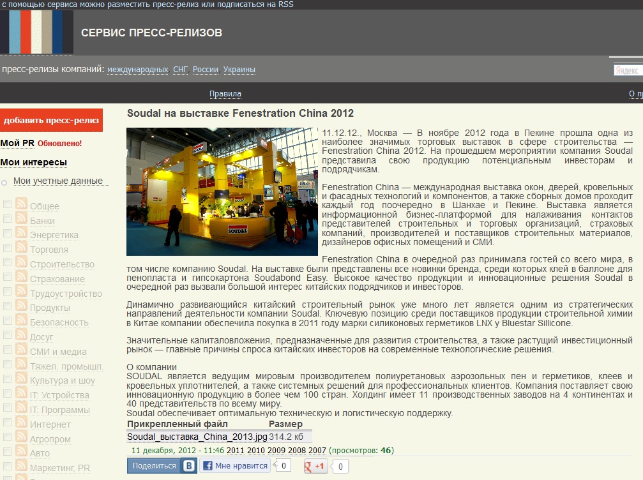Open RSS feed icon for Трудоустройство
Screen dimensions: 643x480
(21, 291)
